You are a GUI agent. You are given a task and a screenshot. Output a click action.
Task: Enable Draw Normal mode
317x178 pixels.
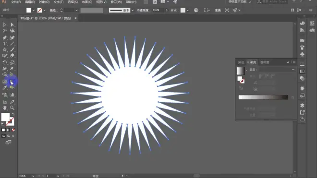[3, 136]
